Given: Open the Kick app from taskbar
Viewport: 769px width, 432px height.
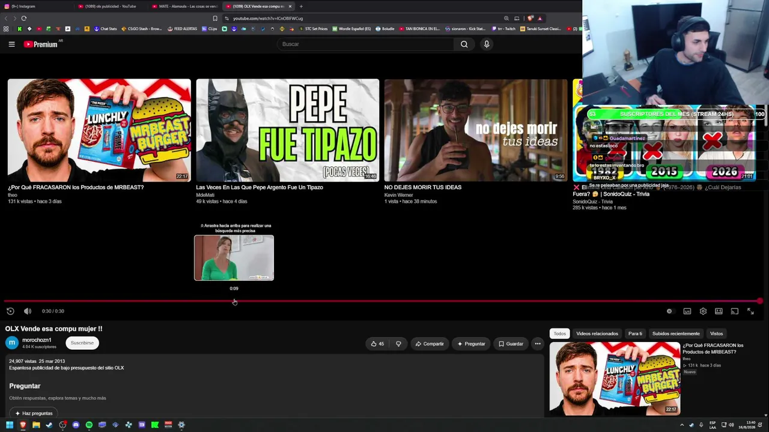Looking at the screenshot, I should [x=155, y=425].
